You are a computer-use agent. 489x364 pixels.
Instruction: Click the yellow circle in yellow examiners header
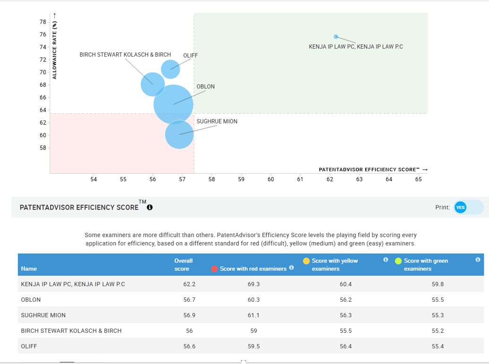[306, 261]
